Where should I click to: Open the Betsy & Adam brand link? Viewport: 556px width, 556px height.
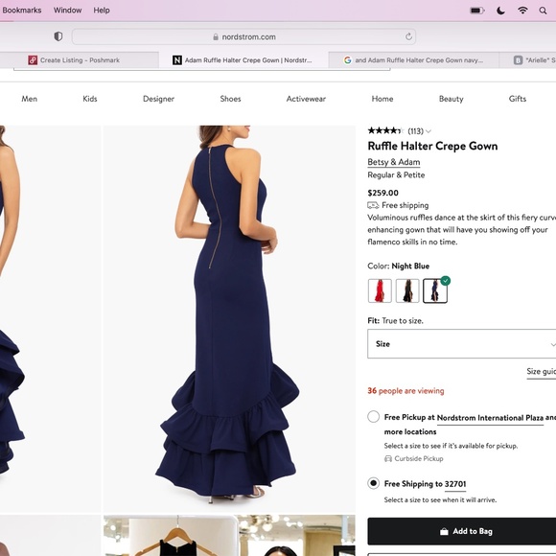394,162
